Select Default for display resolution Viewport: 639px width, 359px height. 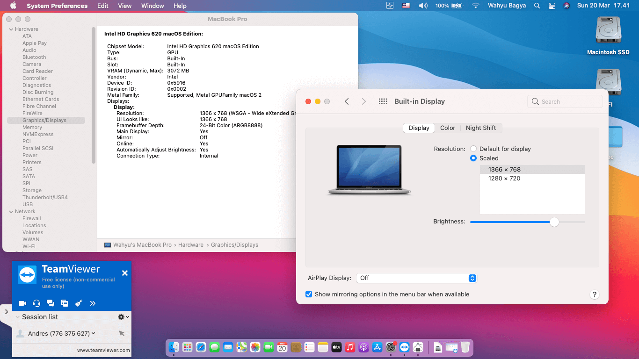click(473, 149)
